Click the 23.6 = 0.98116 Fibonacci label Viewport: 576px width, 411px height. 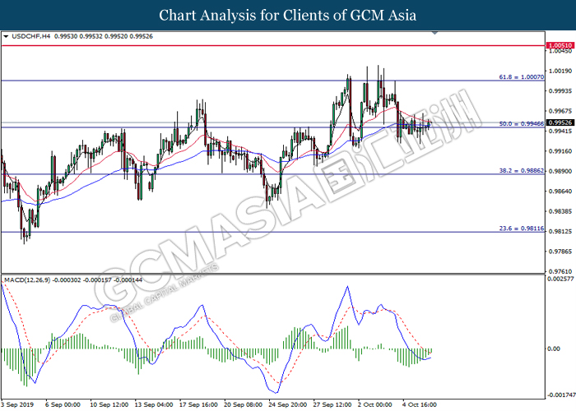(x=521, y=227)
